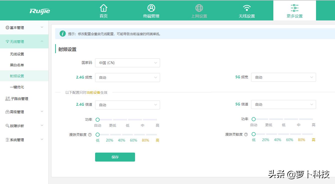335x184 pixels.
Task: Open the 首页 home icon in top navigation
Action: [103, 8]
